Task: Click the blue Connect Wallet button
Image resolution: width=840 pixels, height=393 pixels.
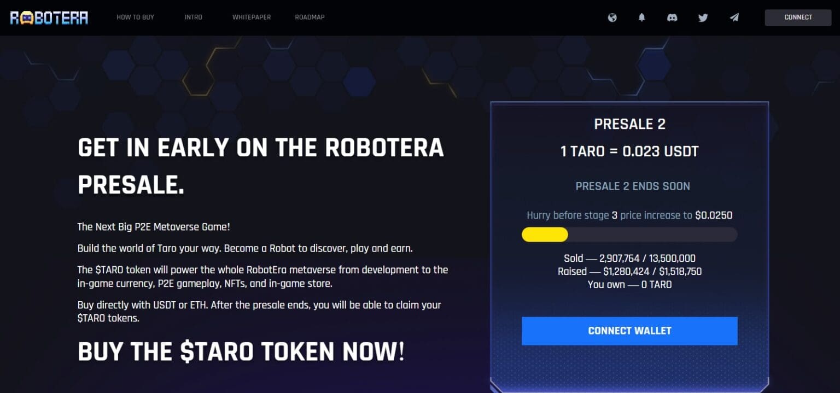Action: pos(629,331)
